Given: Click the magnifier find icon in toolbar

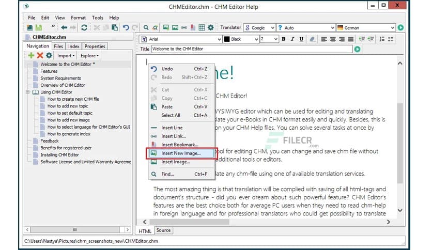Looking at the screenshot, I should (146, 27).
